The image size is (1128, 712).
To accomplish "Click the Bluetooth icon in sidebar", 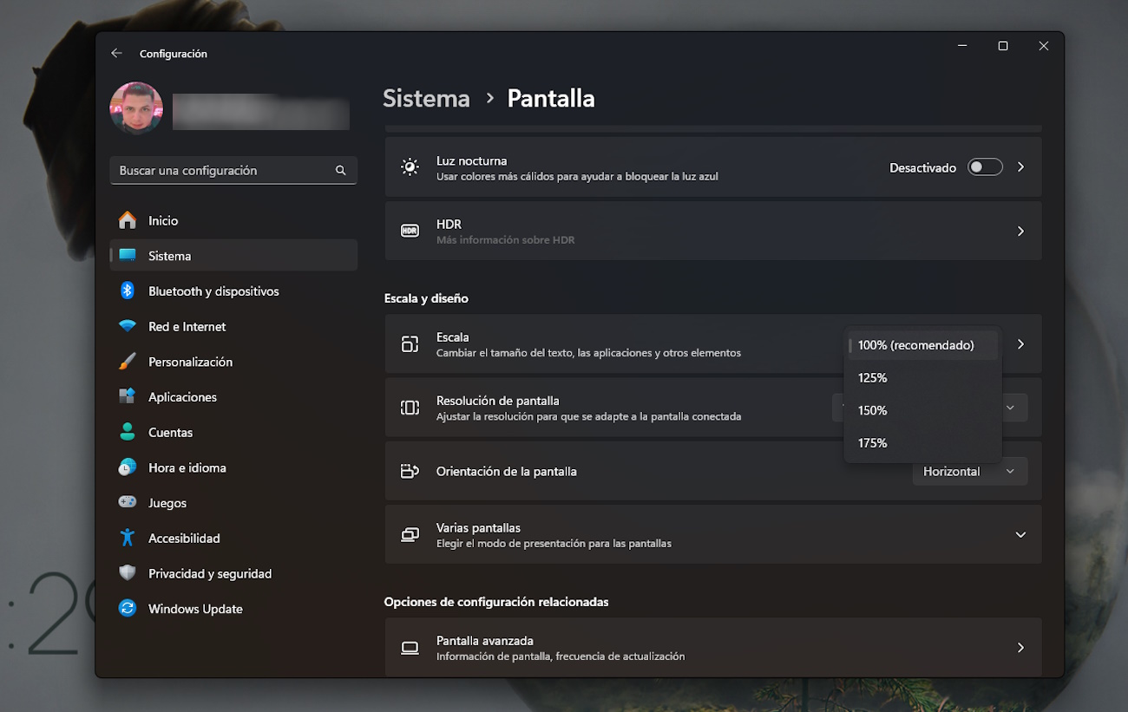I will click(x=128, y=291).
